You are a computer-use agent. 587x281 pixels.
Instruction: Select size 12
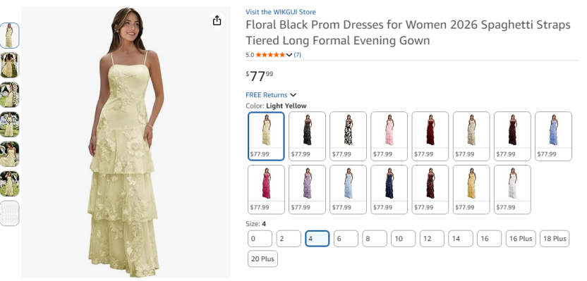coord(432,239)
